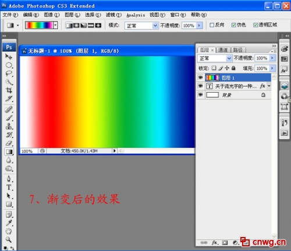
Task: Hide the 背景 layer via eye icon
Action: point(200,95)
